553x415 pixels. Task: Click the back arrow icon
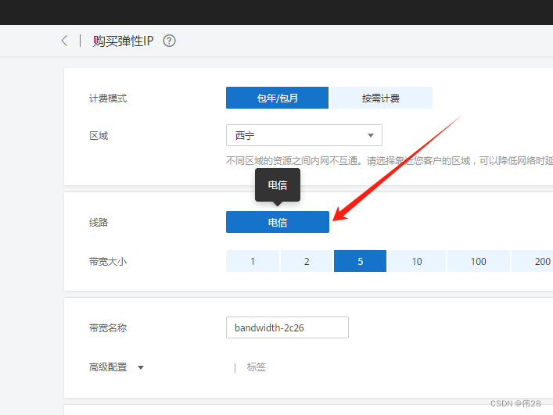click(x=64, y=41)
